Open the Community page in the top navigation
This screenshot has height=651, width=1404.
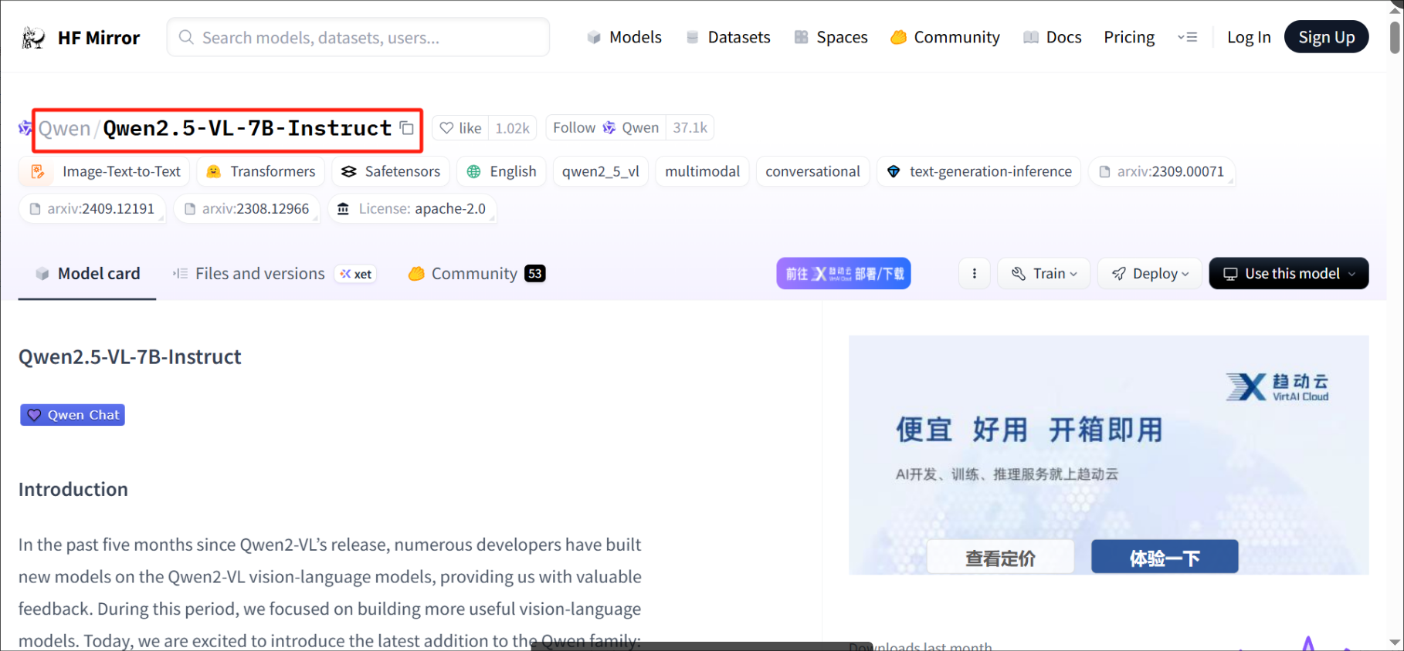pyautogui.click(x=945, y=37)
